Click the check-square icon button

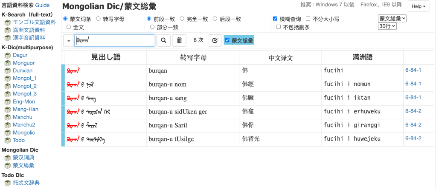click(215, 40)
